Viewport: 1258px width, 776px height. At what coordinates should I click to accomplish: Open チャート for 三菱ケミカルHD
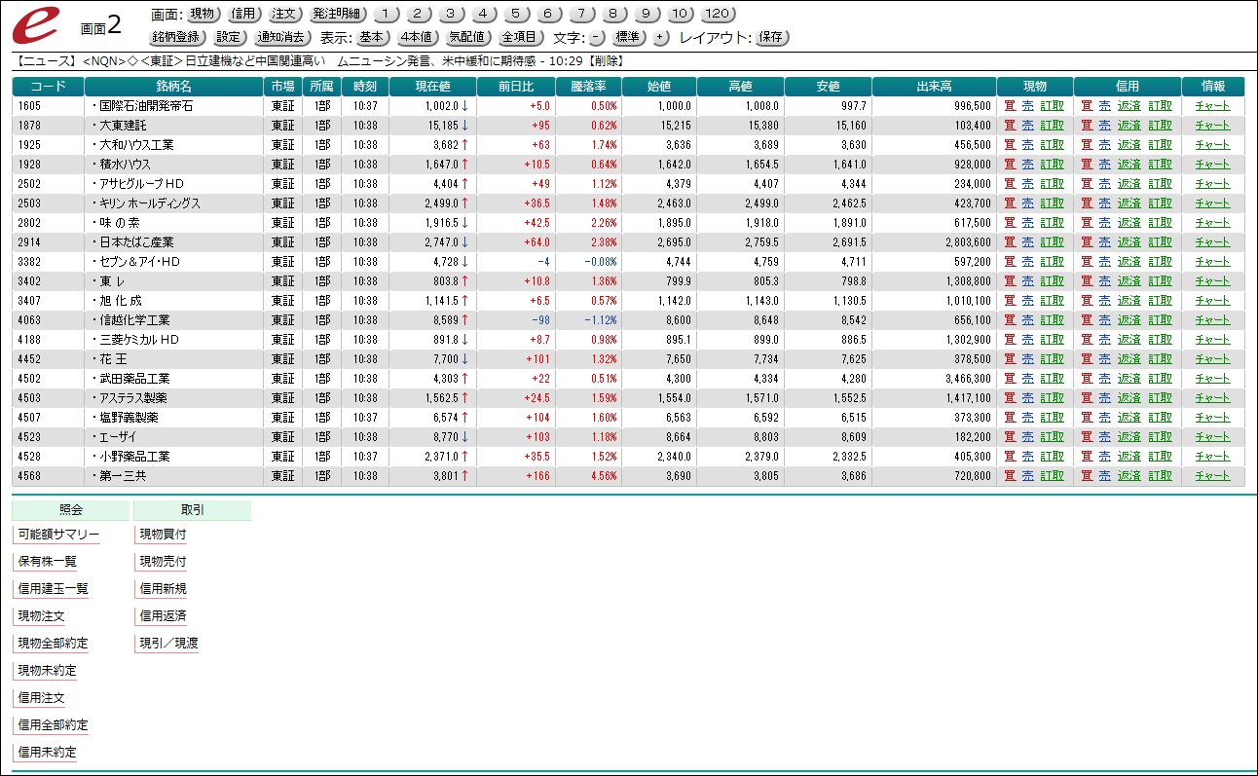click(x=1212, y=340)
